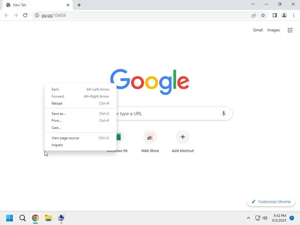Click the browser forward arrow
Image resolution: width=300 pixels, height=225 pixels.
[x=16, y=15]
